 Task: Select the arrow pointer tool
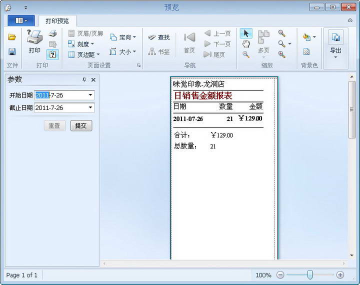pyautogui.click(x=246, y=33)
